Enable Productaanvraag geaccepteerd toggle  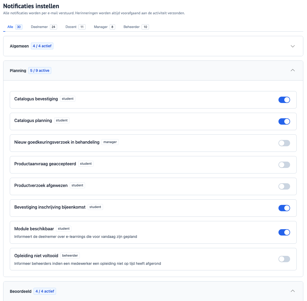coord(284,165)
